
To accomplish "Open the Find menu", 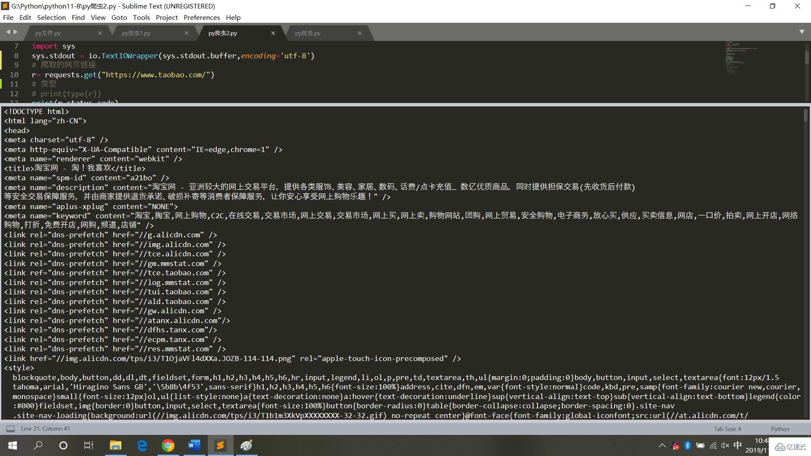I will (78, 17).
